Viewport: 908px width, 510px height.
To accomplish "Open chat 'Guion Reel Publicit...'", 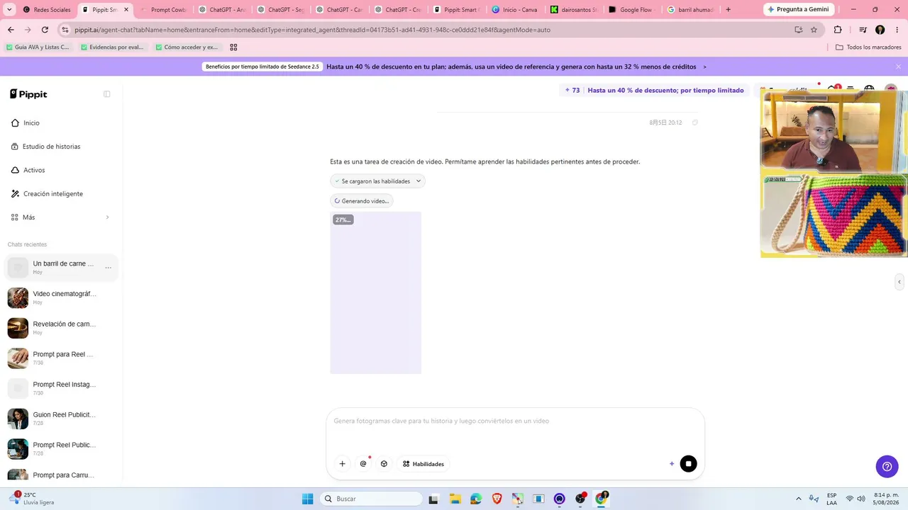I will pos(60,419).
